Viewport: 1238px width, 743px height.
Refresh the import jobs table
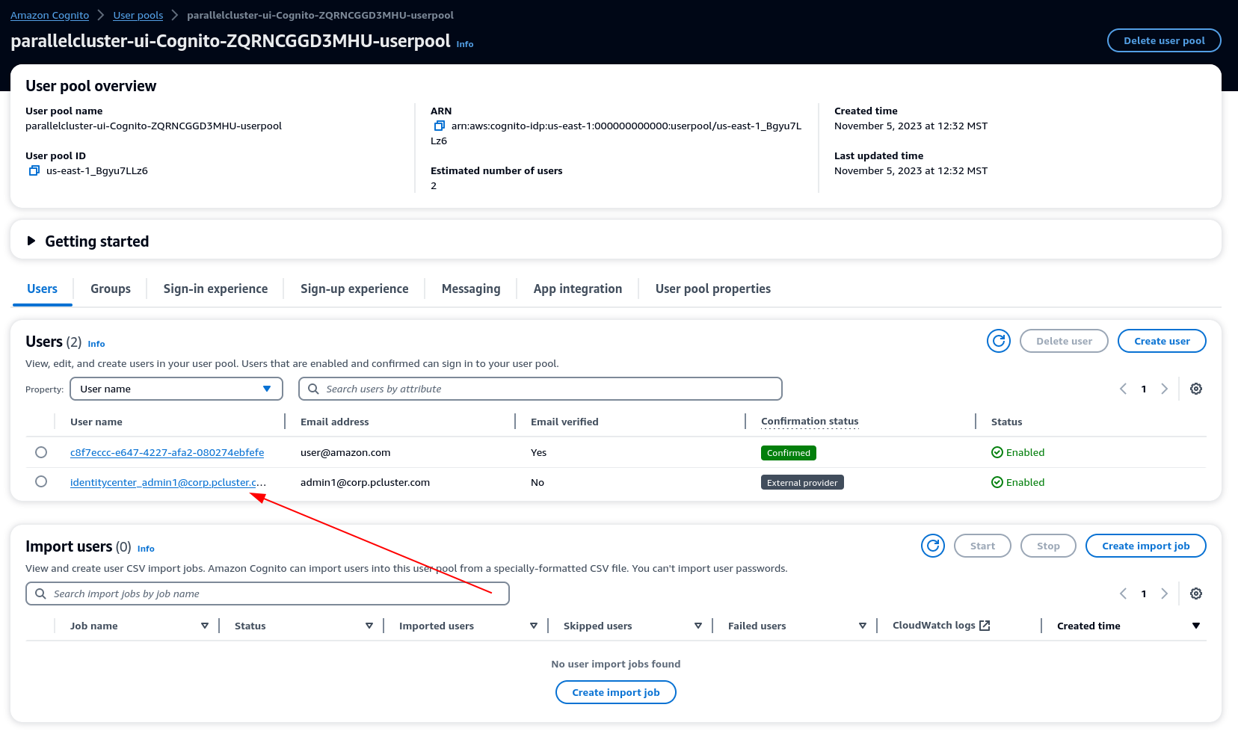pyautogui.click(x=932, y=546)
